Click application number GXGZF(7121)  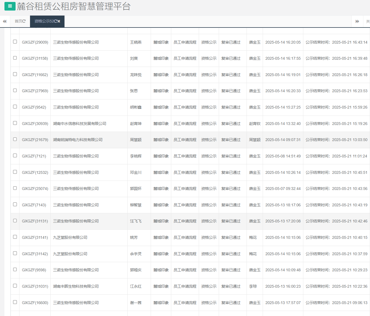(x=34, y=156)
